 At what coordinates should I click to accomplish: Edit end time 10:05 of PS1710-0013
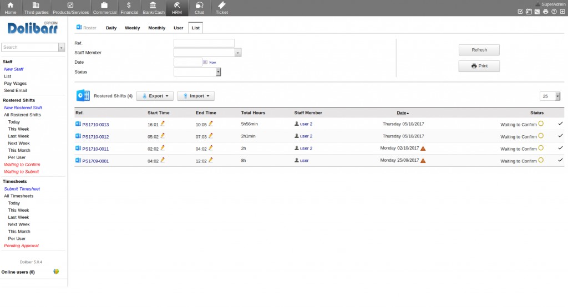[211, 124]
